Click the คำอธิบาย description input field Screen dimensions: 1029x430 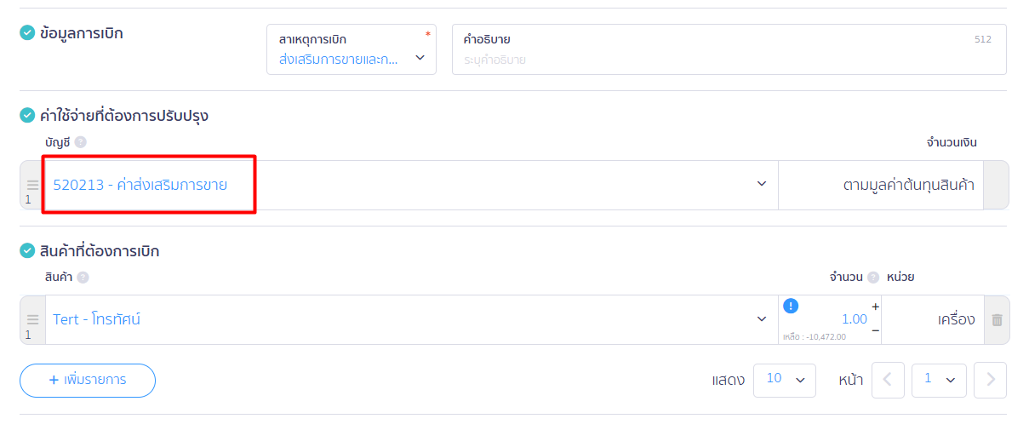tap(728, 60)
